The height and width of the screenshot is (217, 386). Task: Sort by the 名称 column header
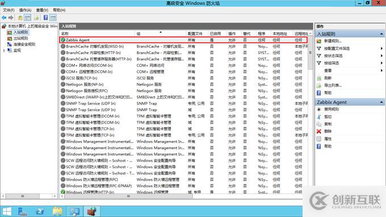point(97,34)
